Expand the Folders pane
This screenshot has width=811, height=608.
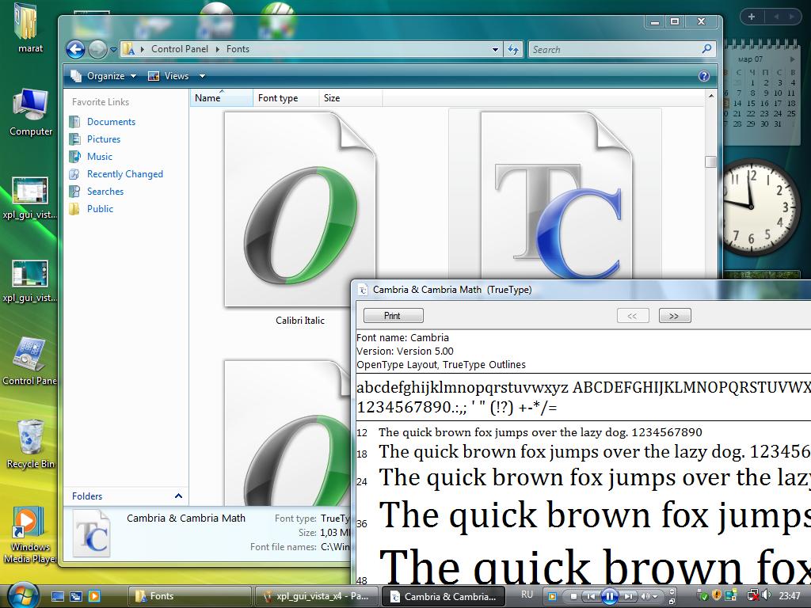178,496
